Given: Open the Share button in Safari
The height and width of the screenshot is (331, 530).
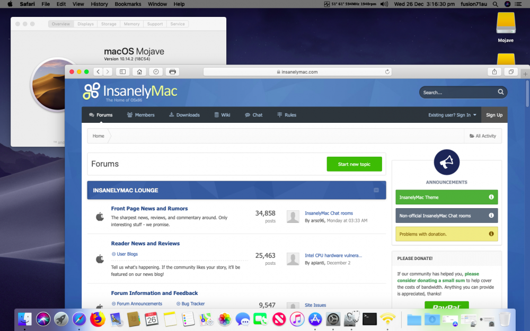Looking at the screenshot, I should click(x=494, y=71).
